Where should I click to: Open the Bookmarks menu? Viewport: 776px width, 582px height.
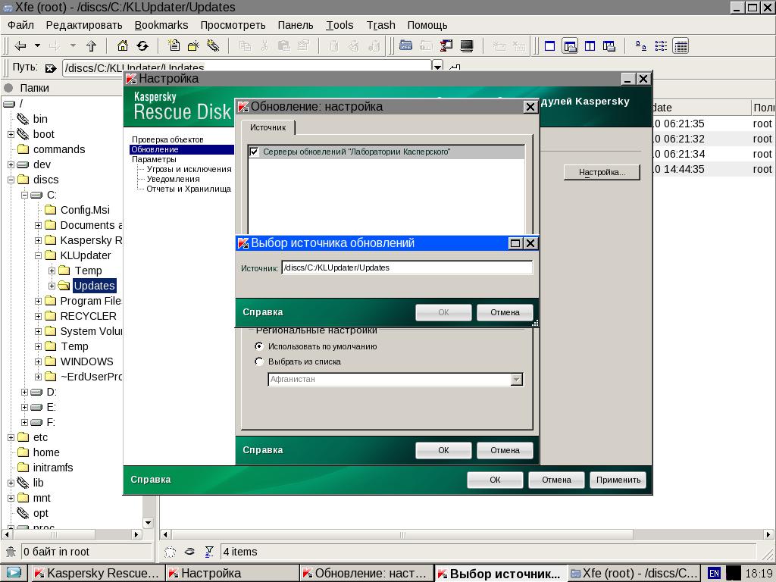[x=161, y=25]
